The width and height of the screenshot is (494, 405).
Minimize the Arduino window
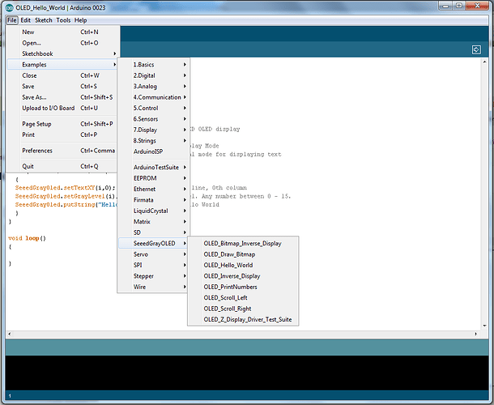pyautogui.click(x=445, y=6)
